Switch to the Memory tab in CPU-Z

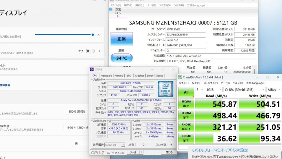(119, 76)
